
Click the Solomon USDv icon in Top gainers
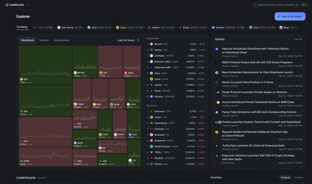[152, 61]
